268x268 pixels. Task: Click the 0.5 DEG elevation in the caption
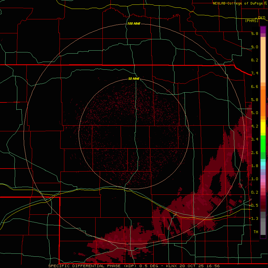pyautogui.click(x=149, y=266)
